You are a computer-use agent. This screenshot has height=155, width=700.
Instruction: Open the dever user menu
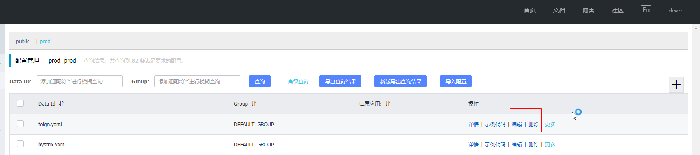point(675,11)
